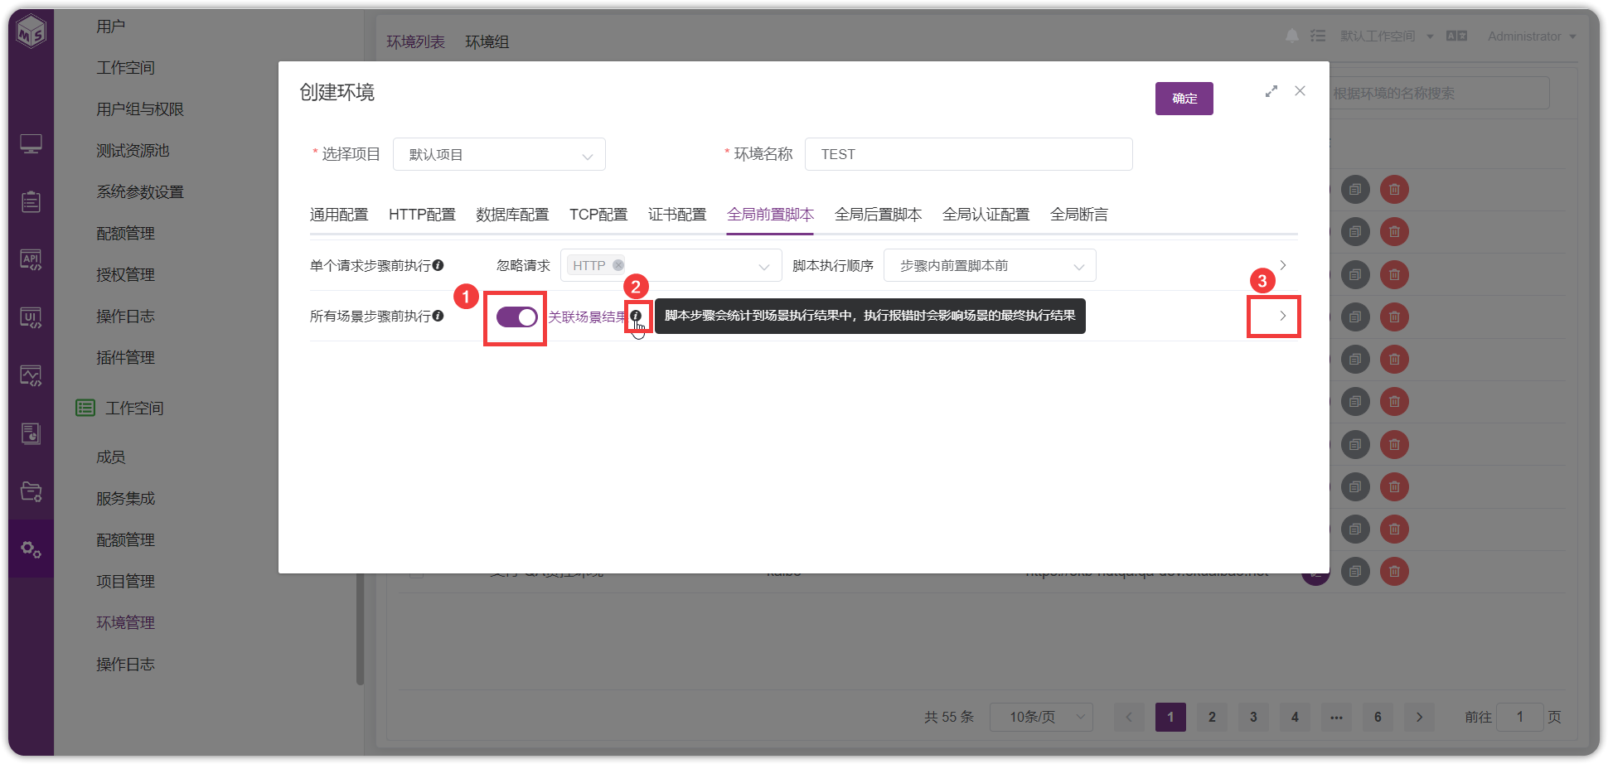
Task: Click info icon next to 所有场景步骤前执行
Action: (438, 316)
